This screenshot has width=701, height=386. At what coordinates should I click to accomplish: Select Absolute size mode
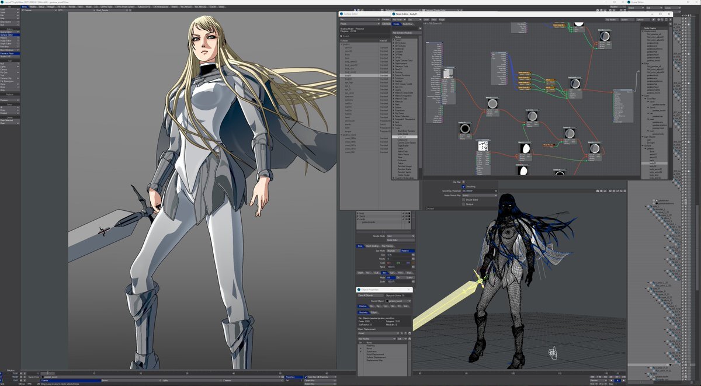pyautogui.click(x=393, y=251)
